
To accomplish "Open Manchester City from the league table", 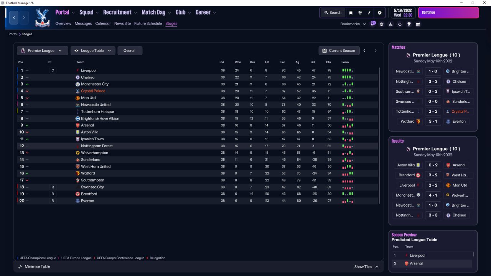I will click(95, 84).
